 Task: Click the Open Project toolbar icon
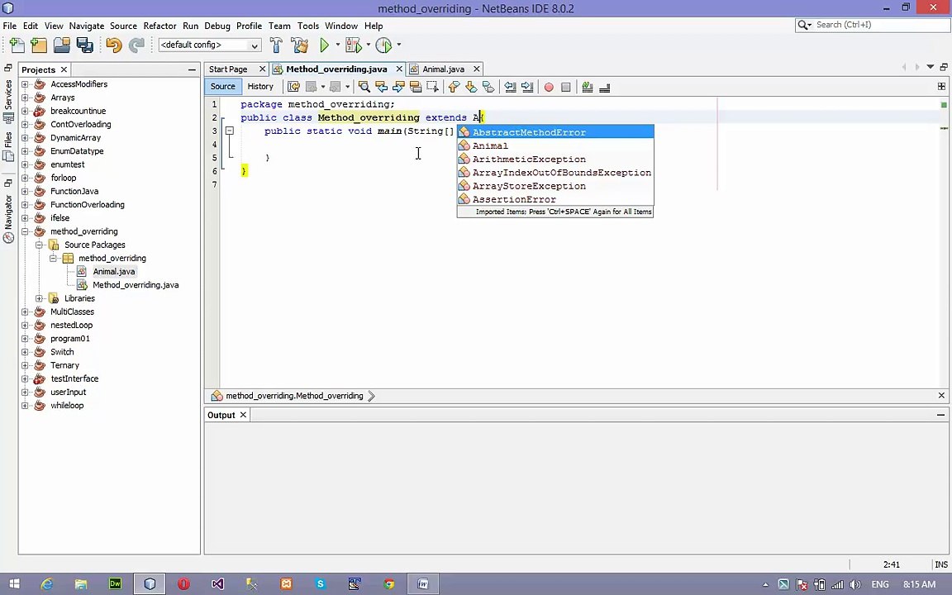62,45
